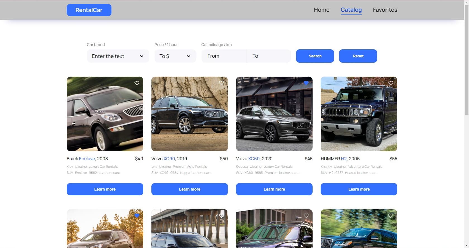Screen dimensions: 469x248
Task: Select the Buick Enclave, 2008 title
Action: point(87,159)
